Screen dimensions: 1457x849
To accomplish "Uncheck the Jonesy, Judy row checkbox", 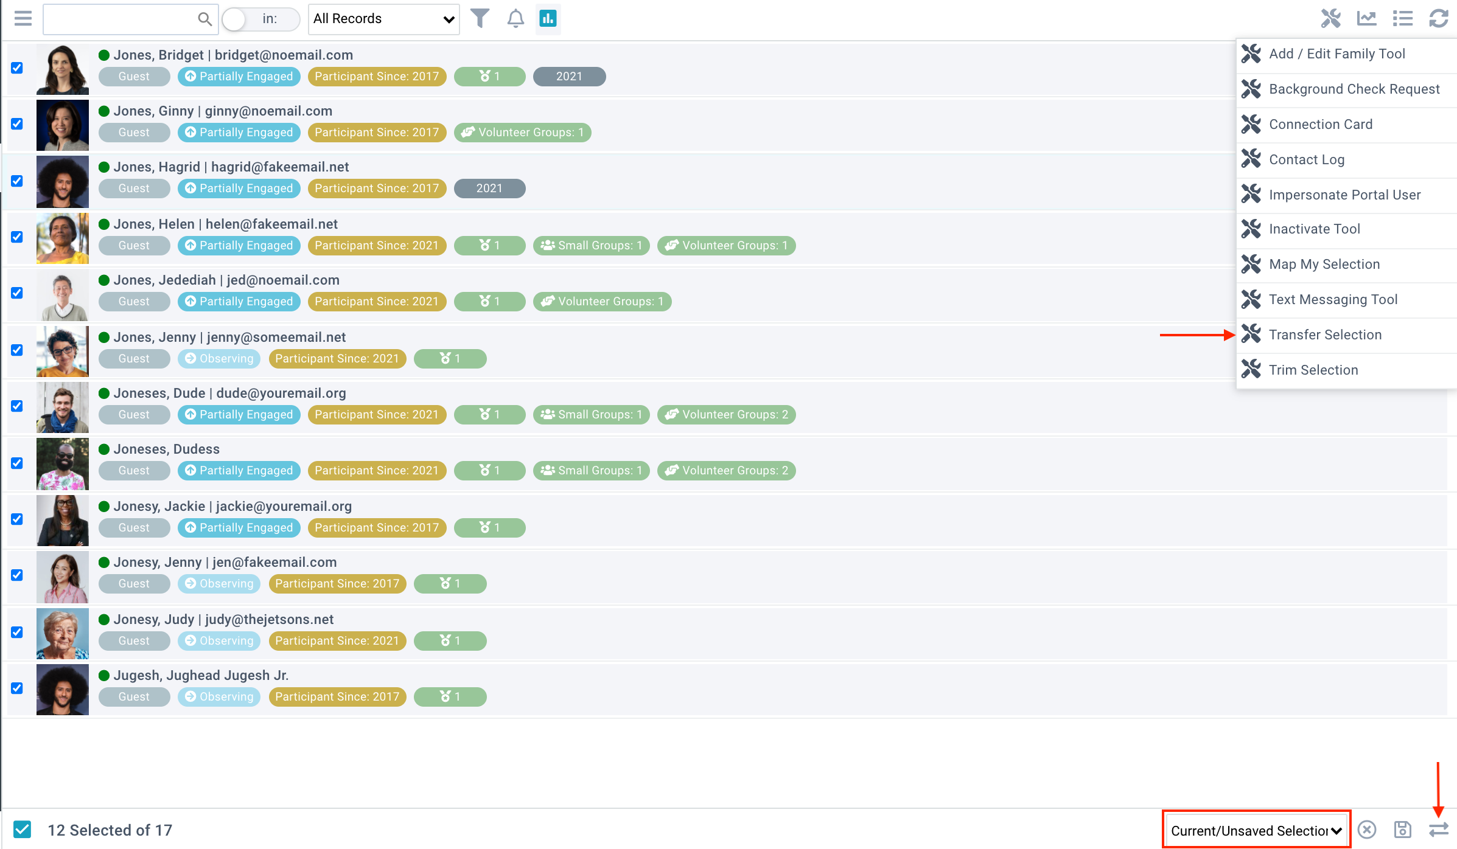I will pyautogui.click(x=17, y=632).
